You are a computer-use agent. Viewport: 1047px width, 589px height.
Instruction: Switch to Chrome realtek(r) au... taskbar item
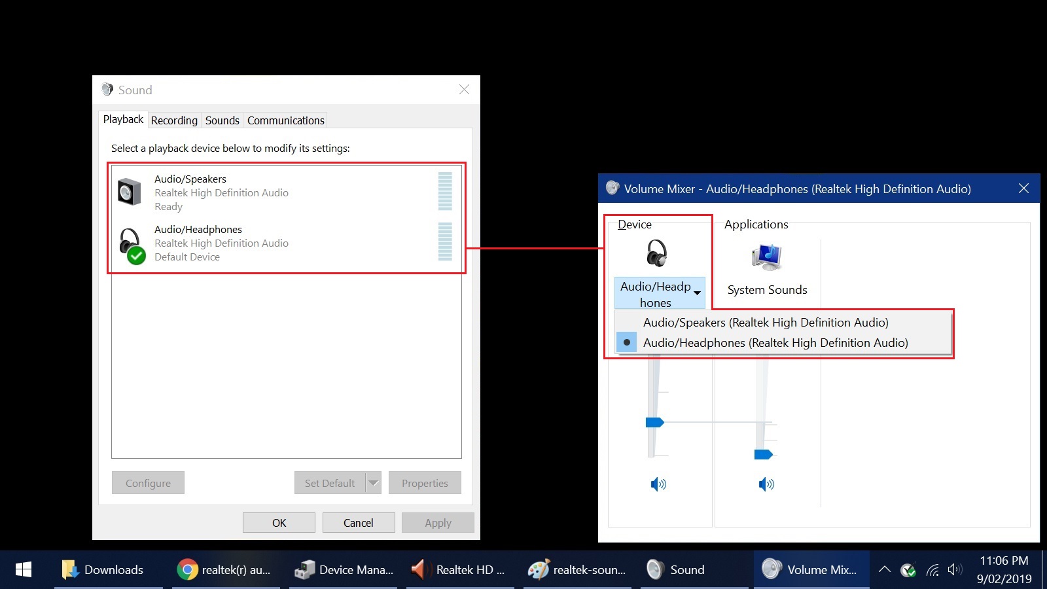click(x=224, y=569)
